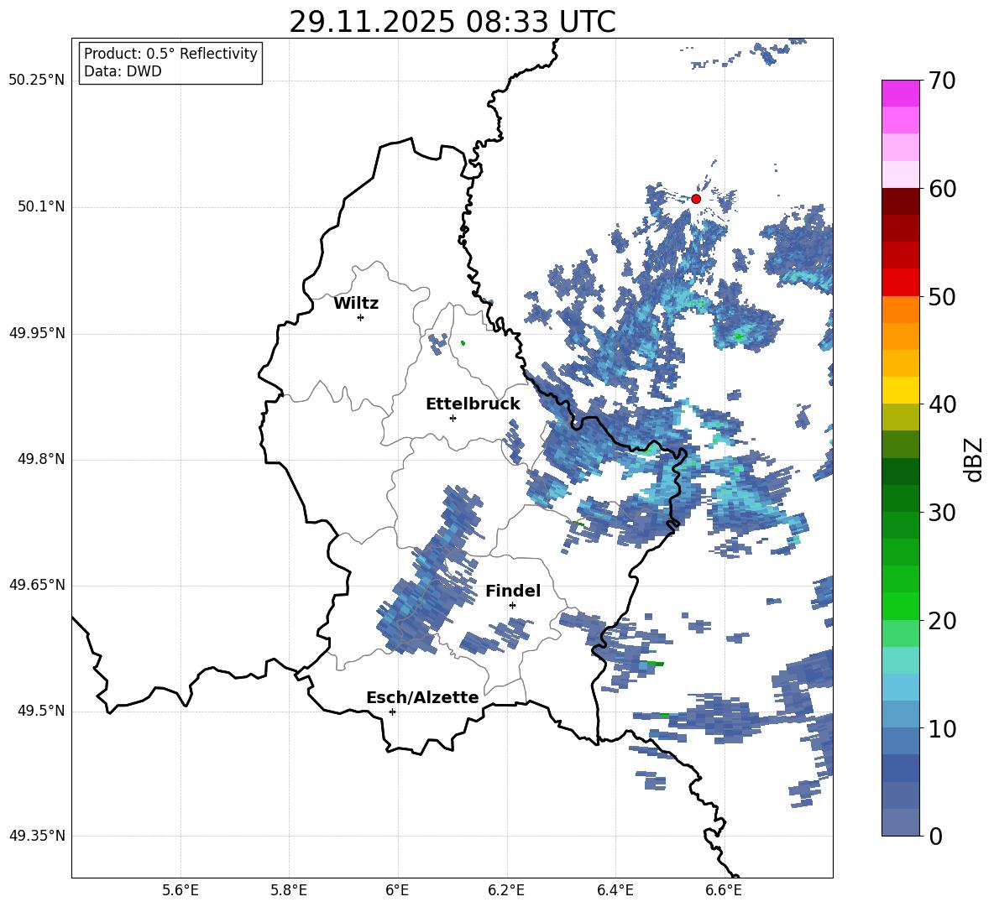Click the 5.6°E longitude label

[x=180, y=890]
